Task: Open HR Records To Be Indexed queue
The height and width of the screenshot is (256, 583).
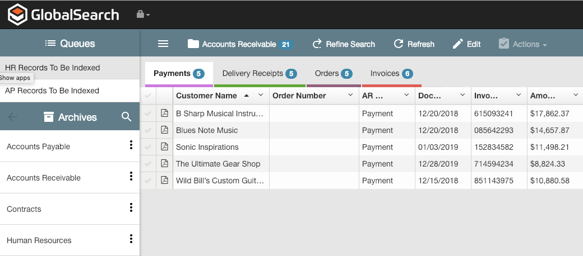Action: click(53, 68)
